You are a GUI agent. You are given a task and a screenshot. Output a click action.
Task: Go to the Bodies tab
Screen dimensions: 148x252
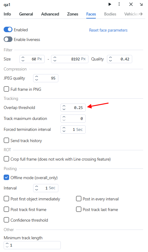[x=110, y=14]
